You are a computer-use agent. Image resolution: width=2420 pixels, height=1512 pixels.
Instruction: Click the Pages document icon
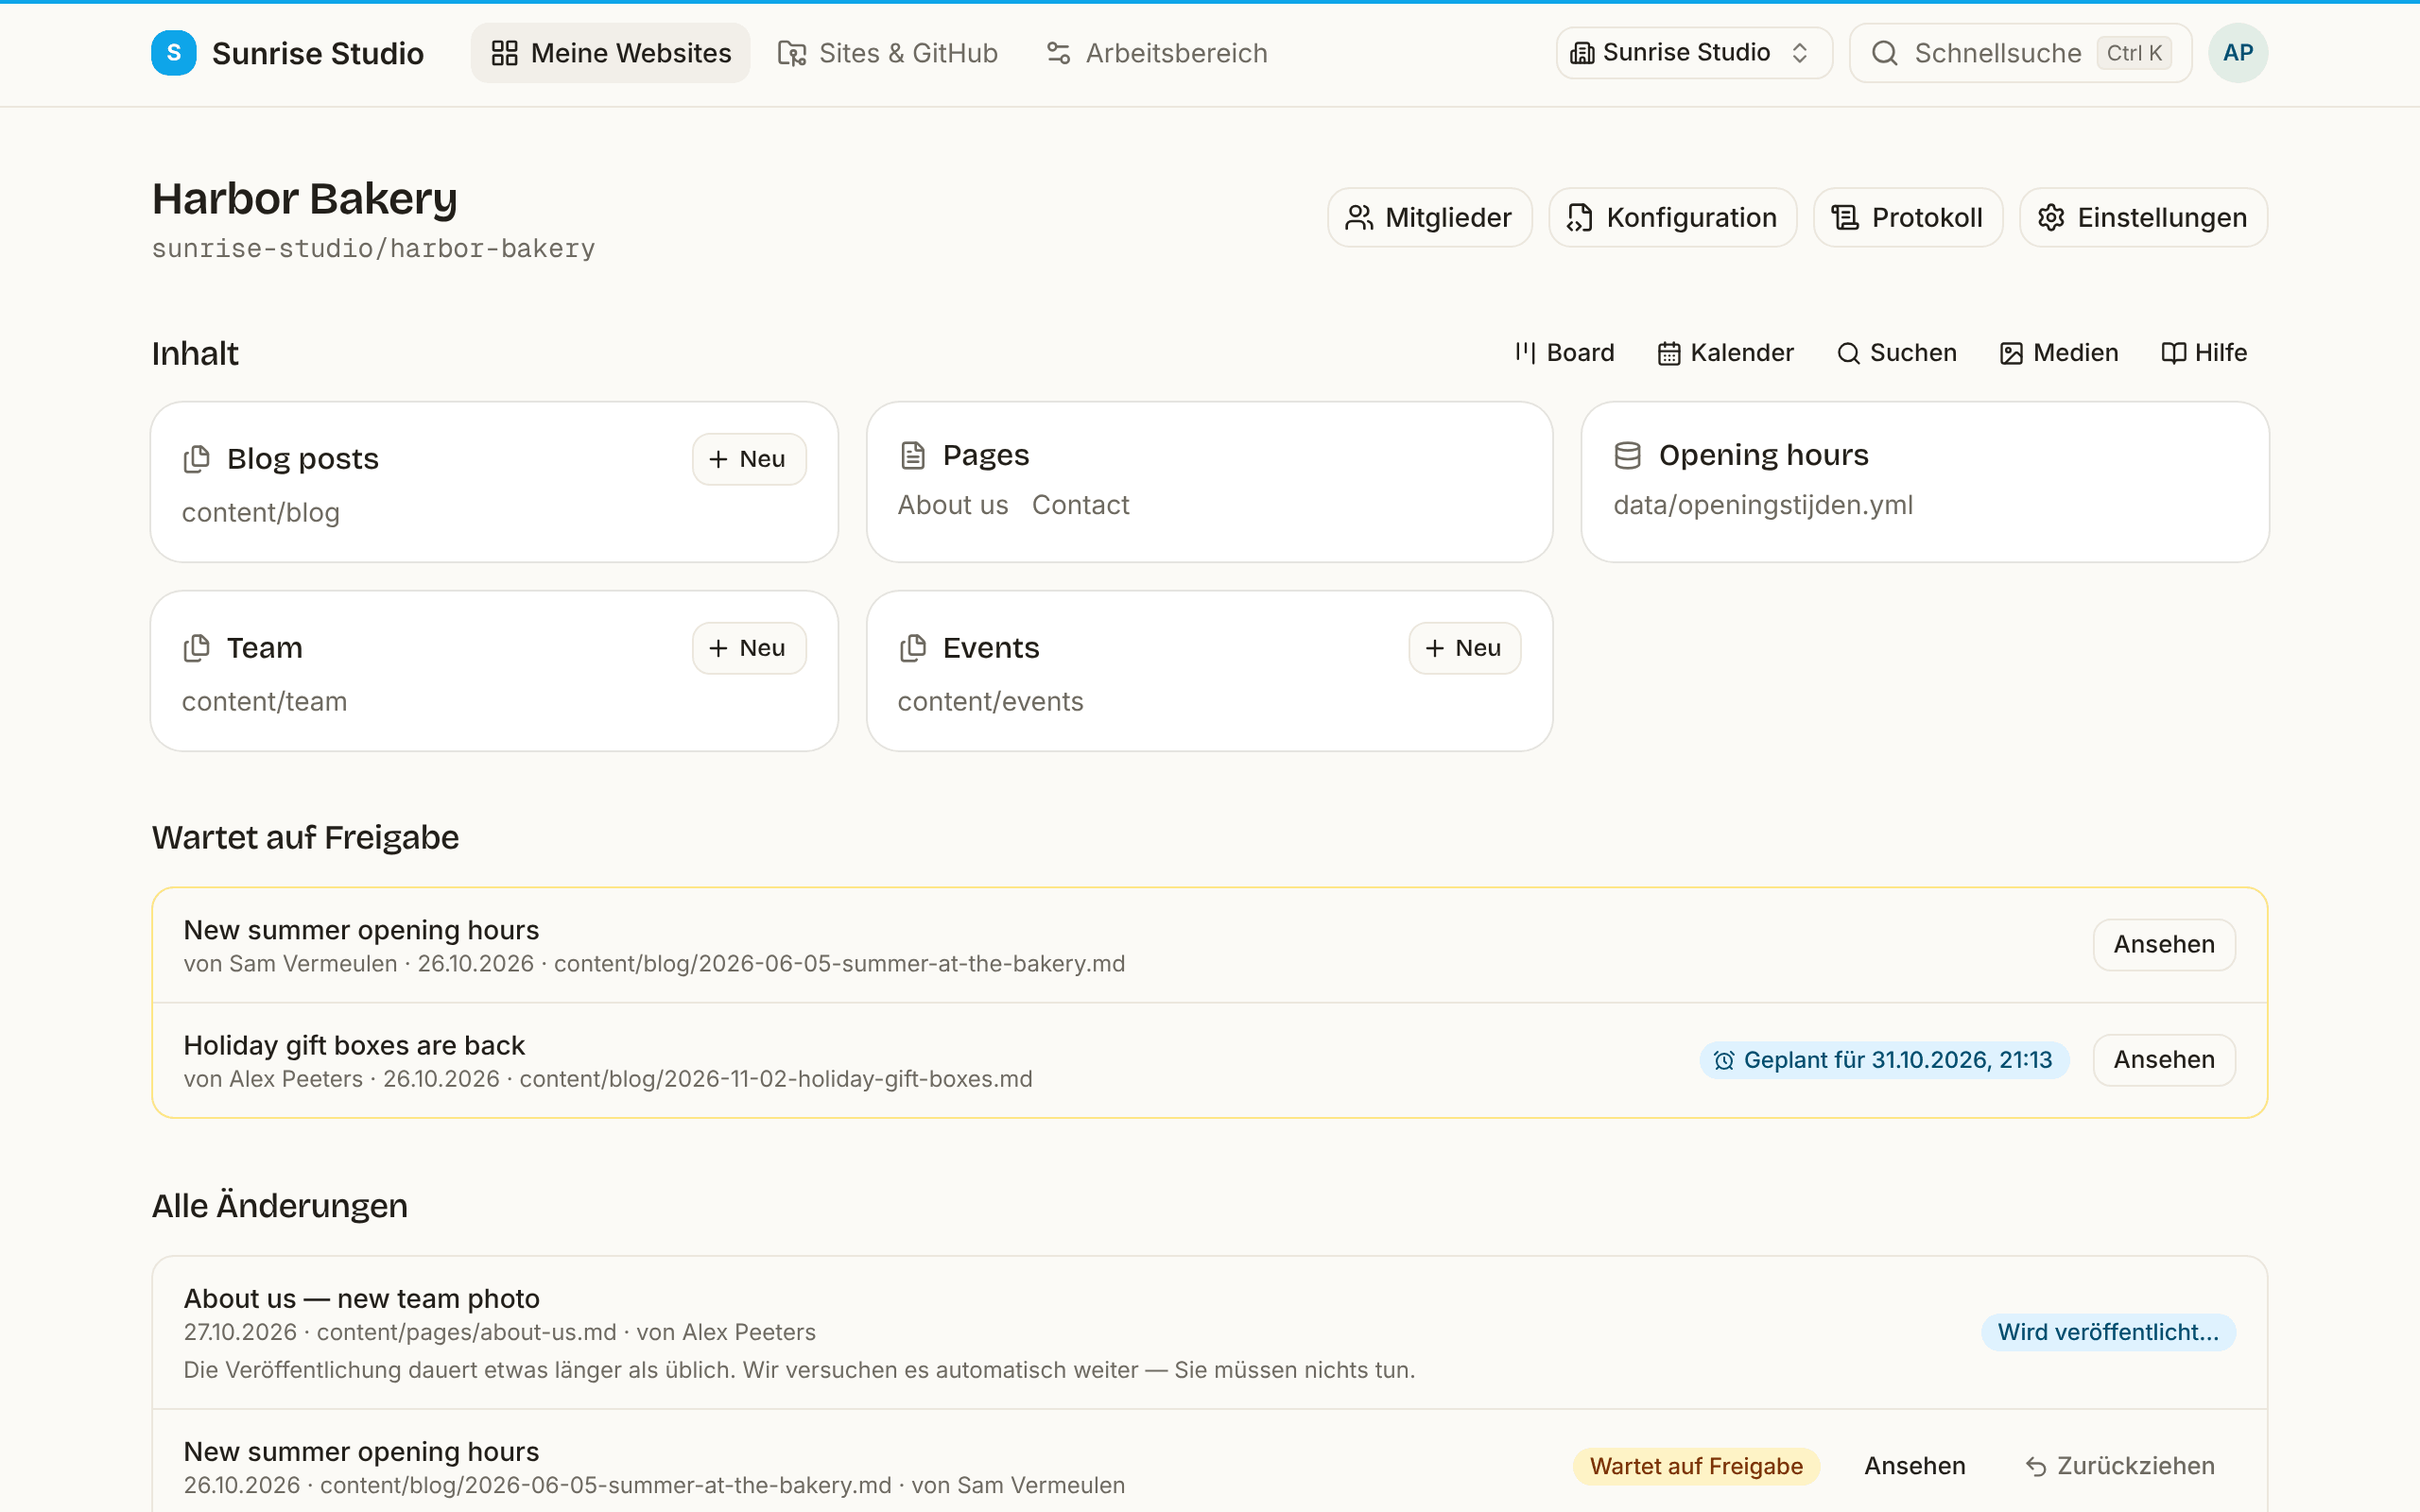pyautogui.click(x=912, y=455)
